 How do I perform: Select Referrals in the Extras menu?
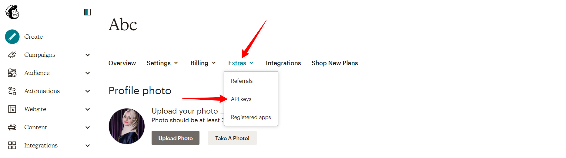point(242,81)
